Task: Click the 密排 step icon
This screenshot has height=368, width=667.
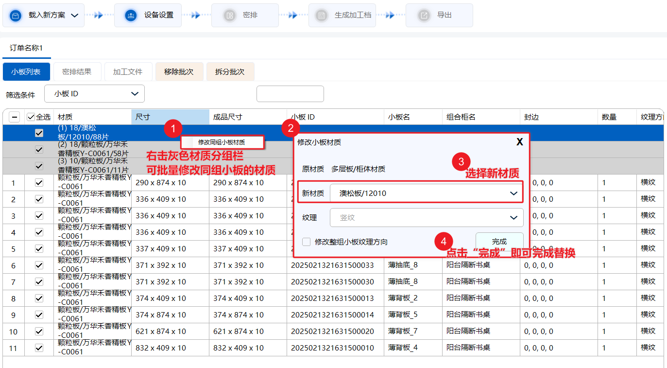Action: (x=229, y=16)
